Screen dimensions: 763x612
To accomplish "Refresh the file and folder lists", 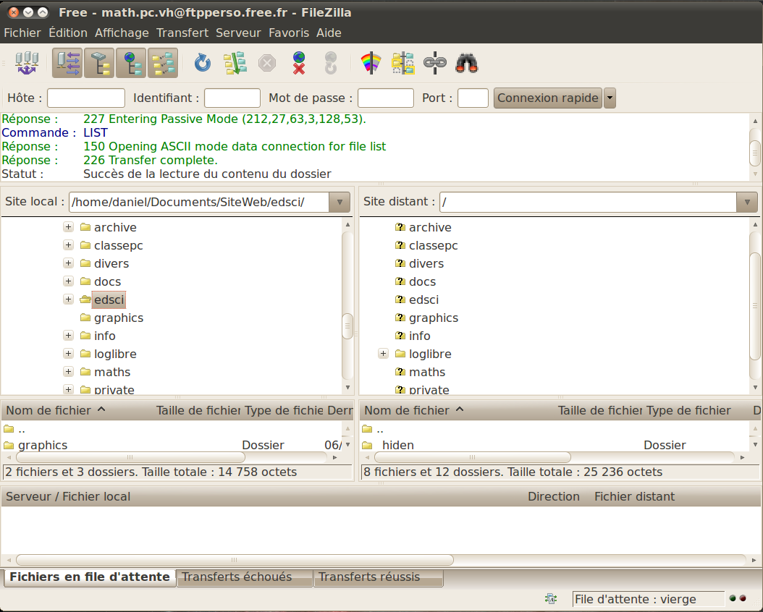I will click(x=202, y=64).
